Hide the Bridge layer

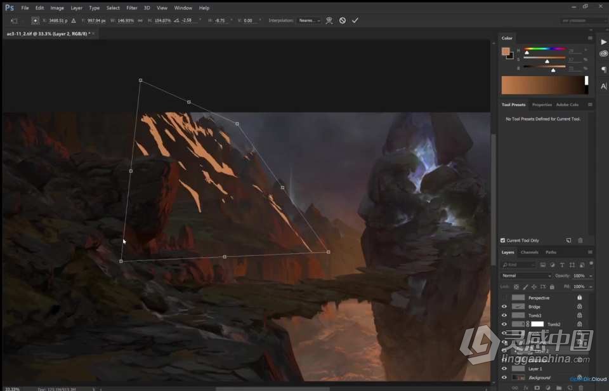pyautogui.click(x=504, y=307)
